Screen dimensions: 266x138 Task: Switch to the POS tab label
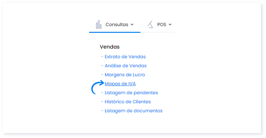[x=162, y=25]
